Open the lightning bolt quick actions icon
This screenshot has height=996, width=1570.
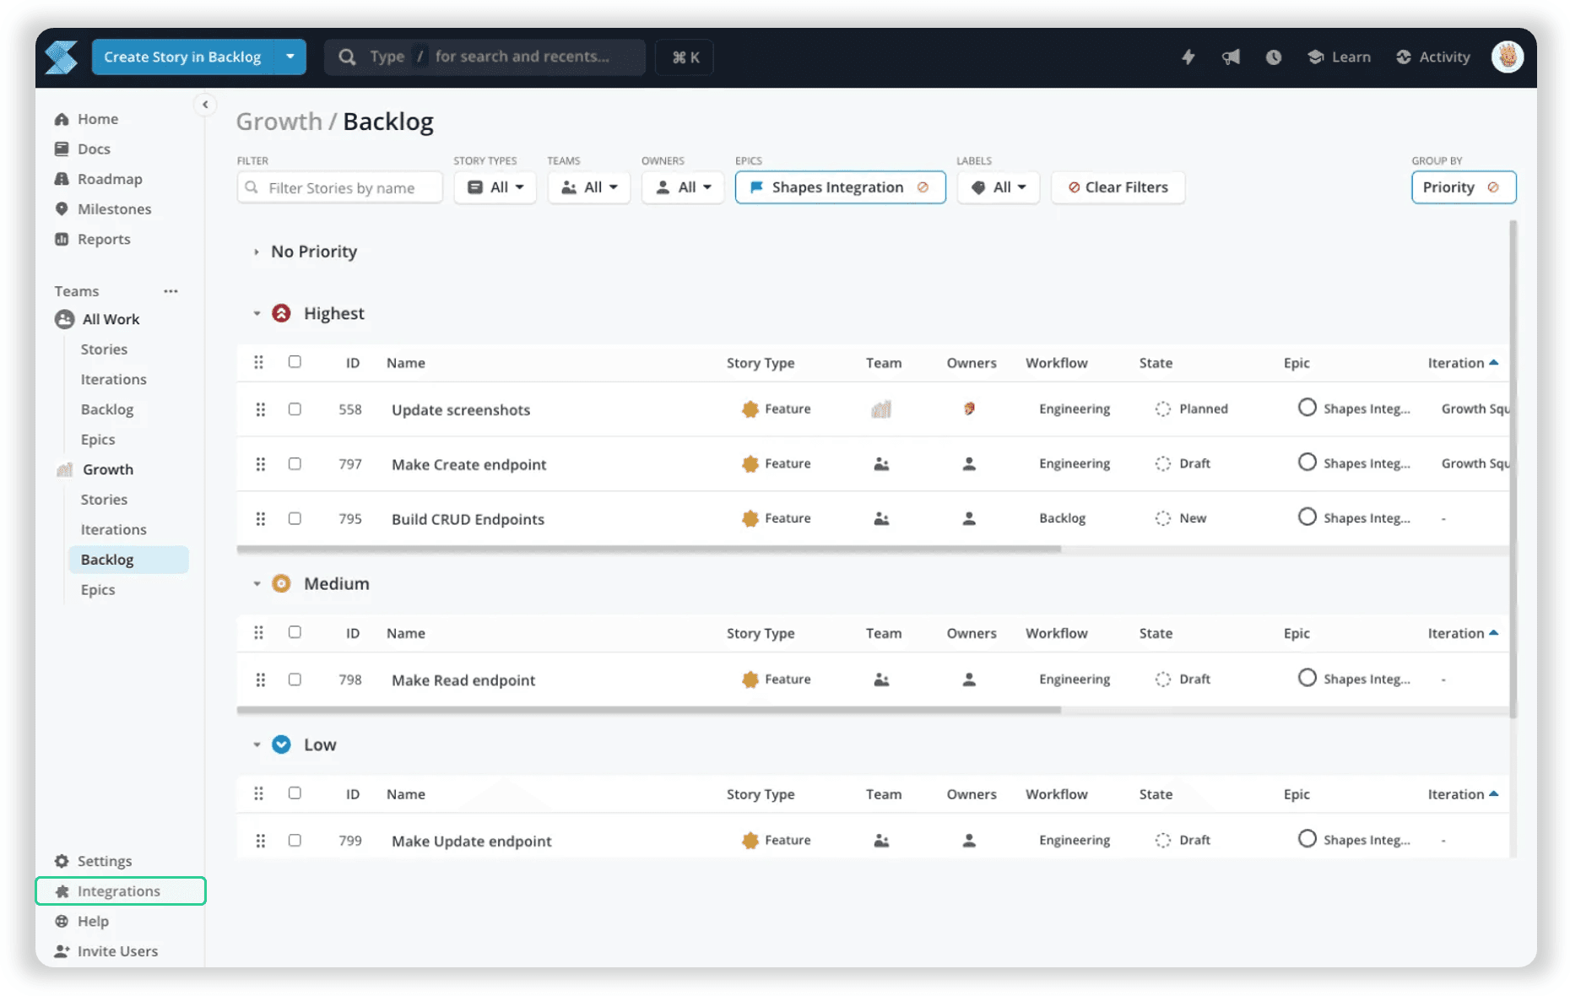pyautogui.click(x=1188, y=57)
